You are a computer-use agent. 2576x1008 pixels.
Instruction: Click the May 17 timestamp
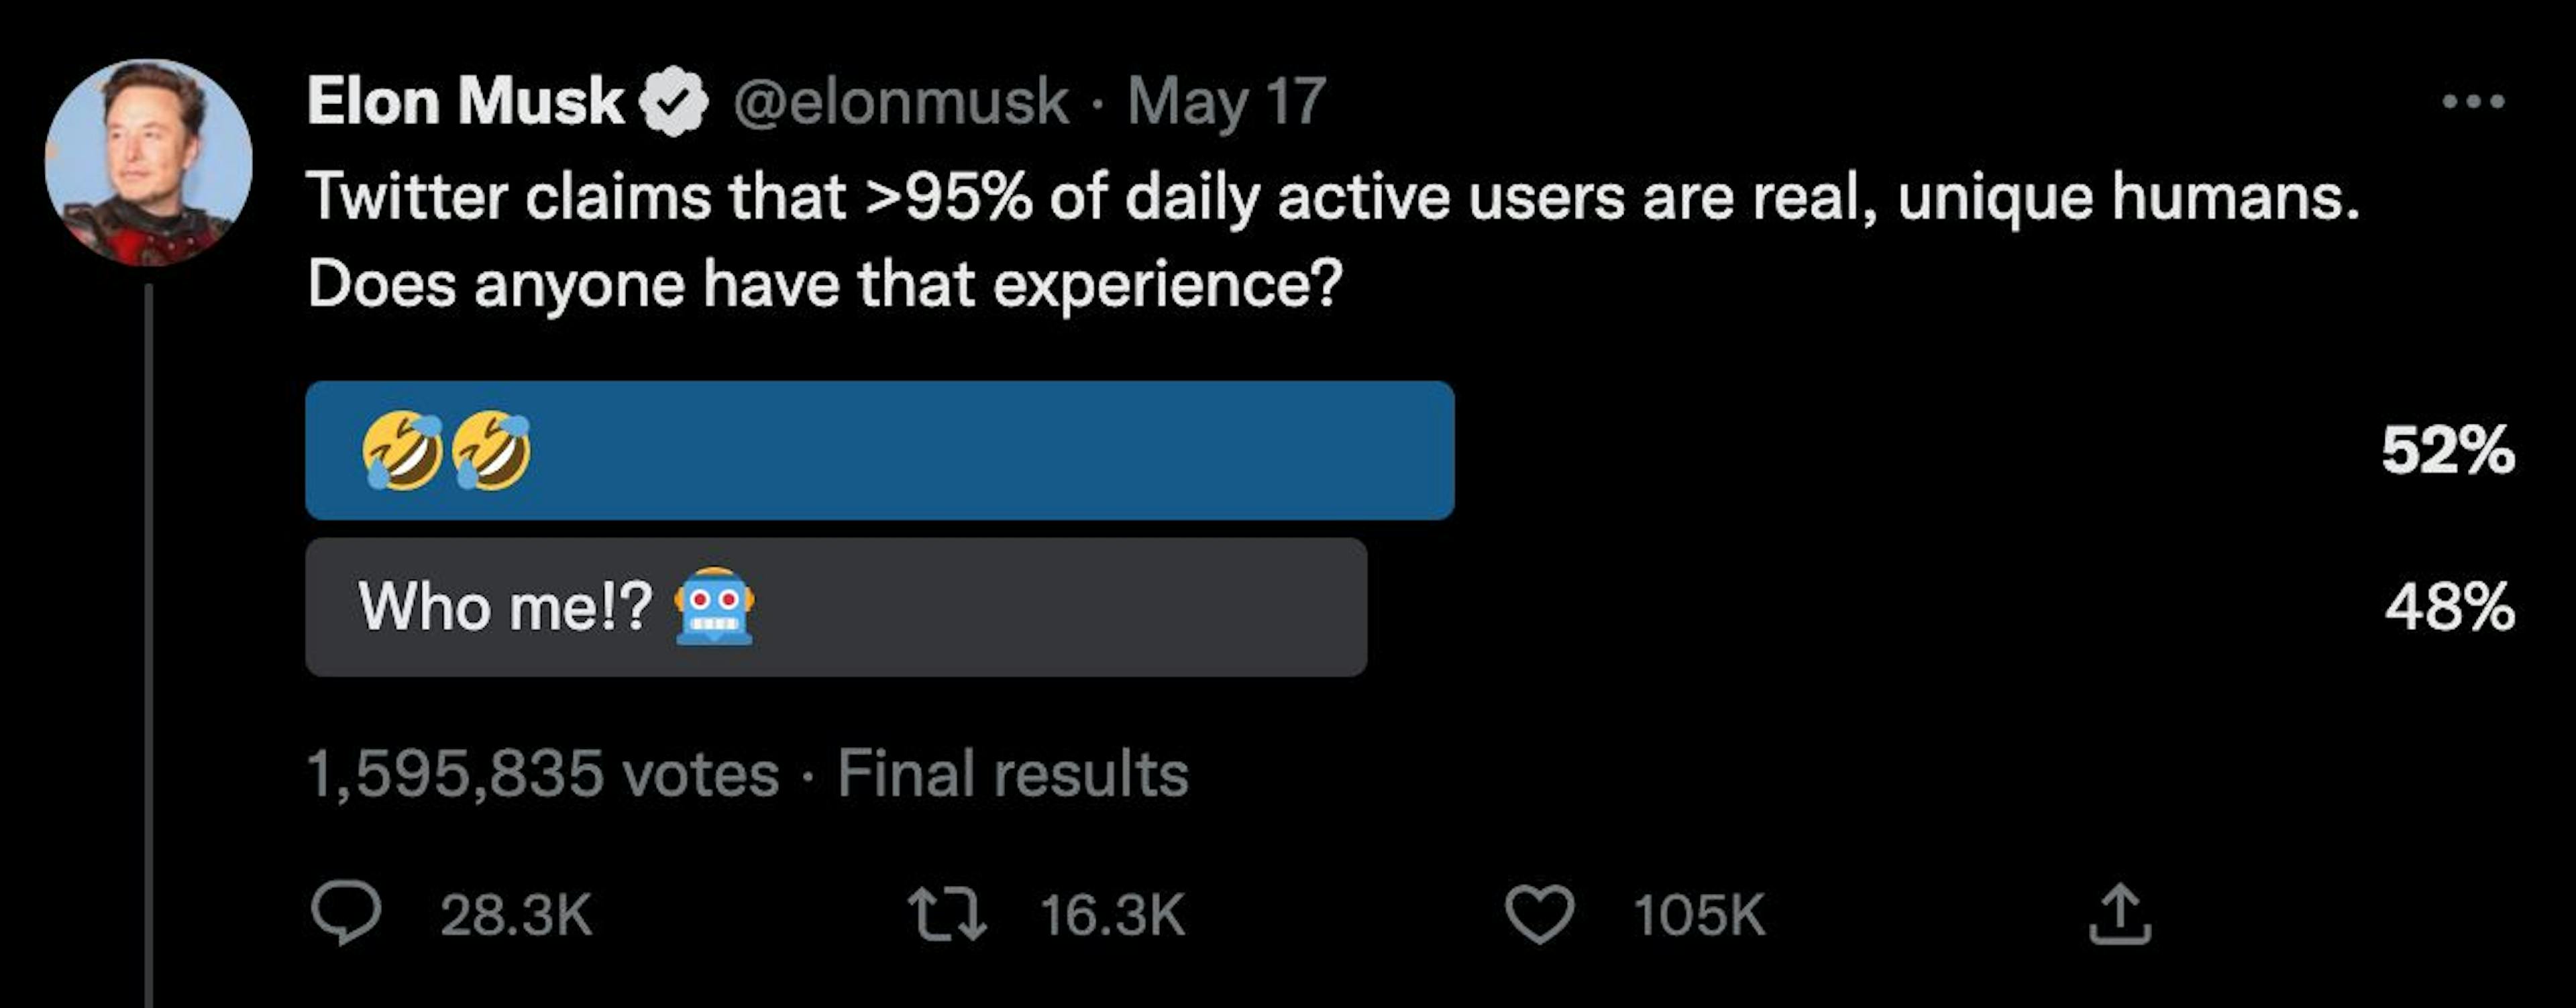click(x=1227, y=102)
